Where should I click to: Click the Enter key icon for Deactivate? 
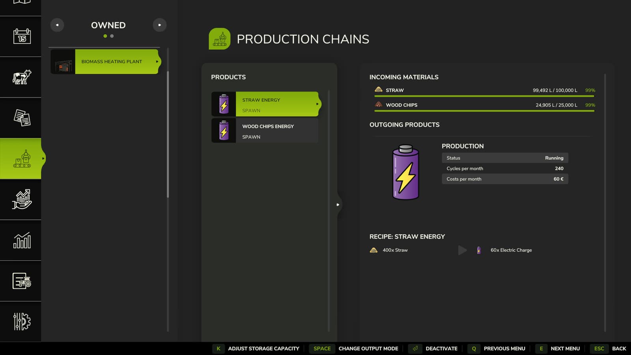click(415, 349)
